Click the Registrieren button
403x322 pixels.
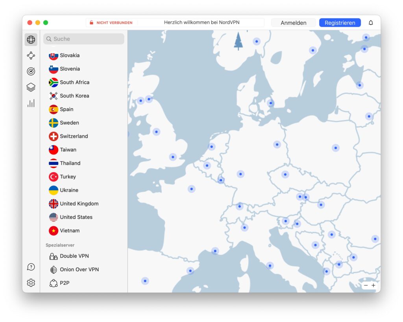pos(340,22)
